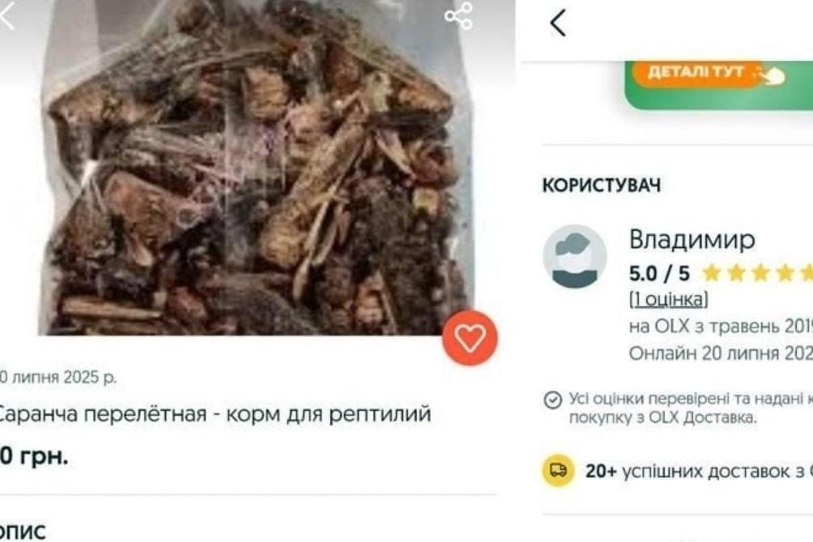Tap the share icon on listing photo
Screen dimensions: 813x542
[x=459, y=16]
